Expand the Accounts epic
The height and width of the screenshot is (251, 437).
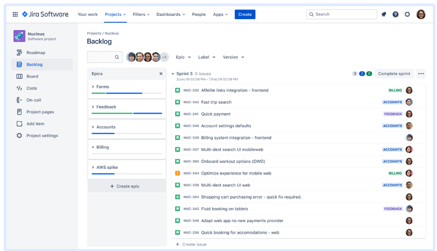(93, 127)
